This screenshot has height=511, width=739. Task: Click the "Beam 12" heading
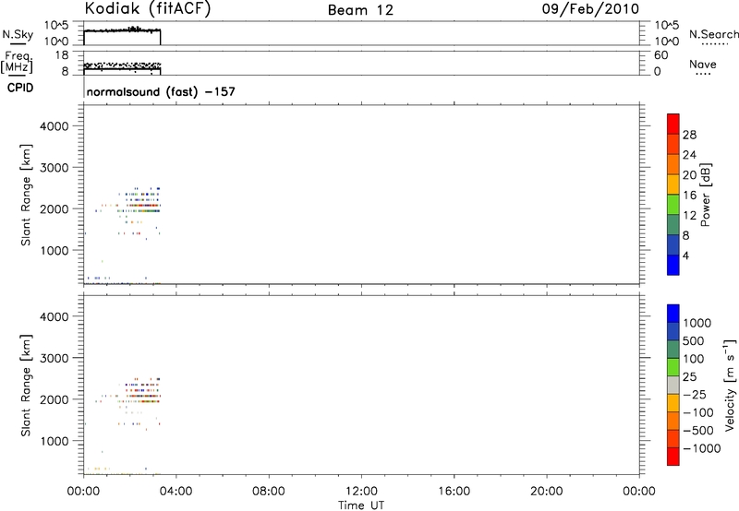360,10
